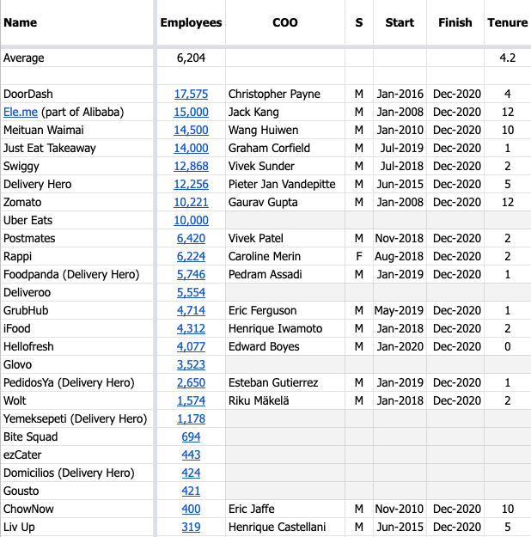Open the 15,000 employees link
This screenshot has height=537, width=531.
click(191, 112)
